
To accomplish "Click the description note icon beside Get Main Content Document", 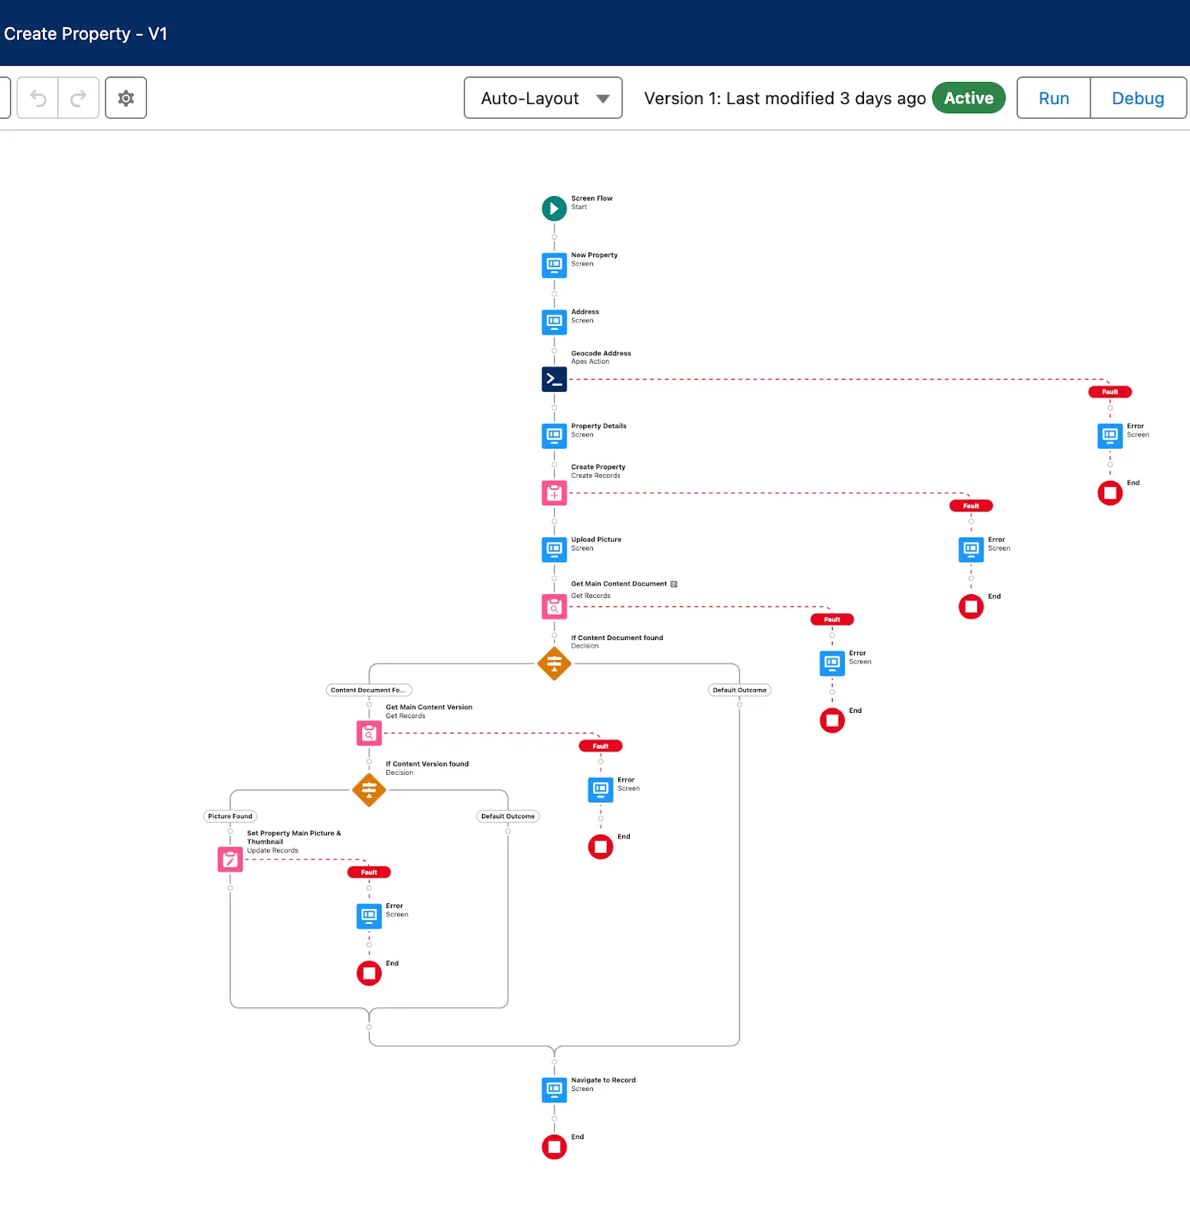I will pos(673,584).
